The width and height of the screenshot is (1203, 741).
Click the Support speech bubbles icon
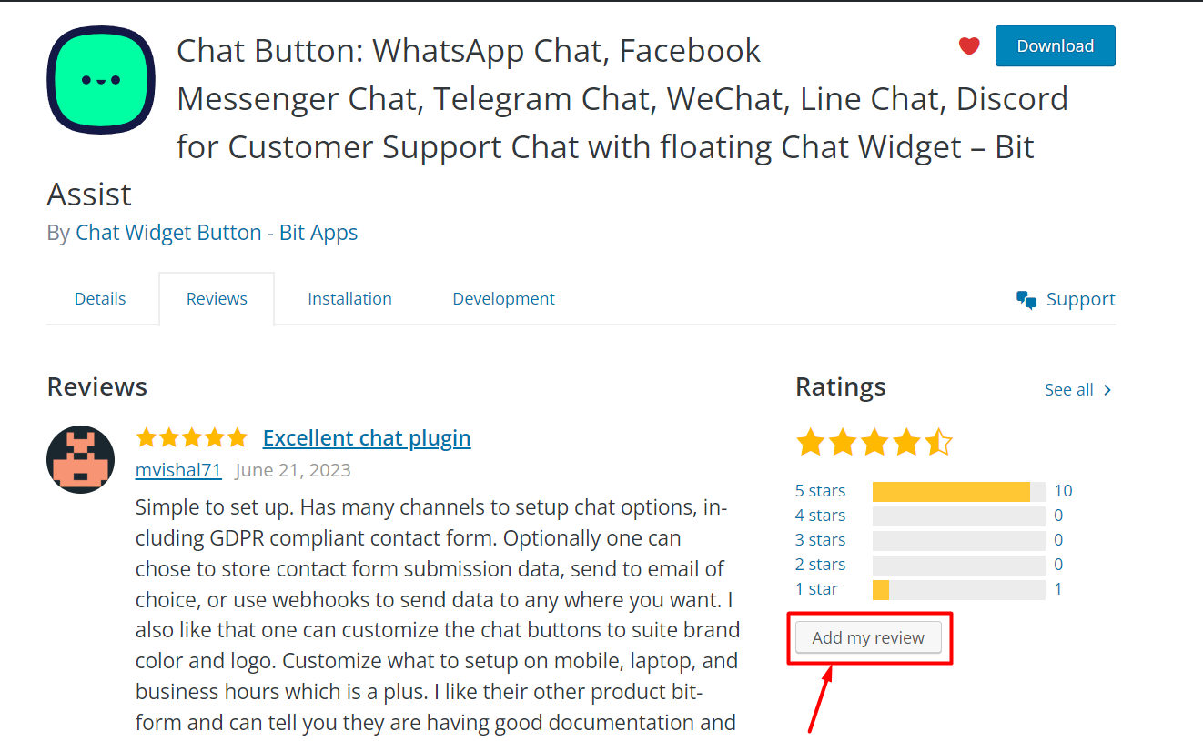[1026, 299]
